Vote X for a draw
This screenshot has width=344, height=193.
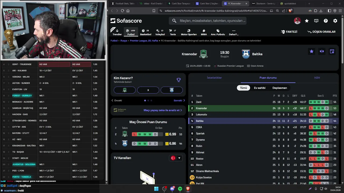tap(148, 90)
